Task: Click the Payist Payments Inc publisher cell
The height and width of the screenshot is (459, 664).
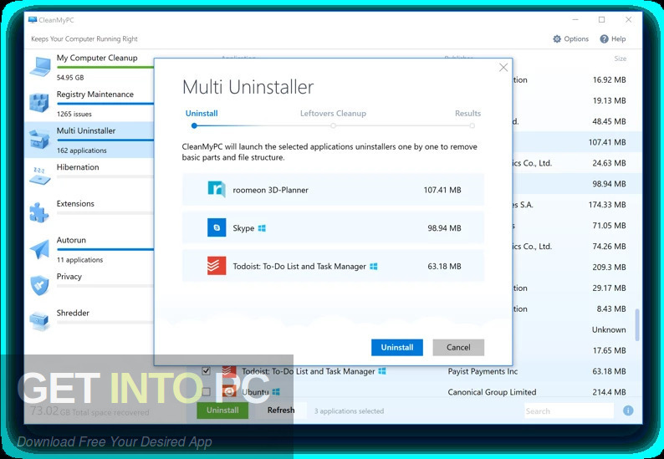Action: point(483,371)
